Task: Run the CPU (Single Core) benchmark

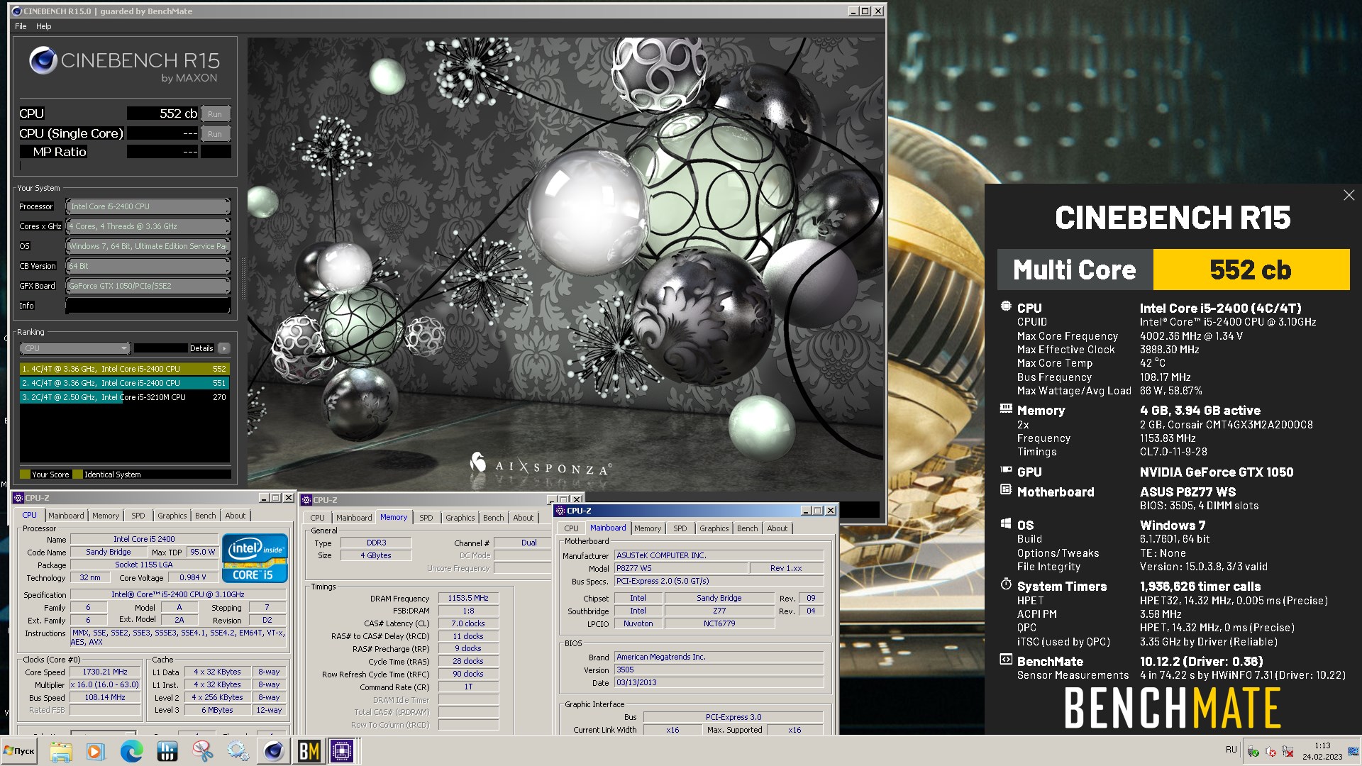Action: click(x=215, y=133)
